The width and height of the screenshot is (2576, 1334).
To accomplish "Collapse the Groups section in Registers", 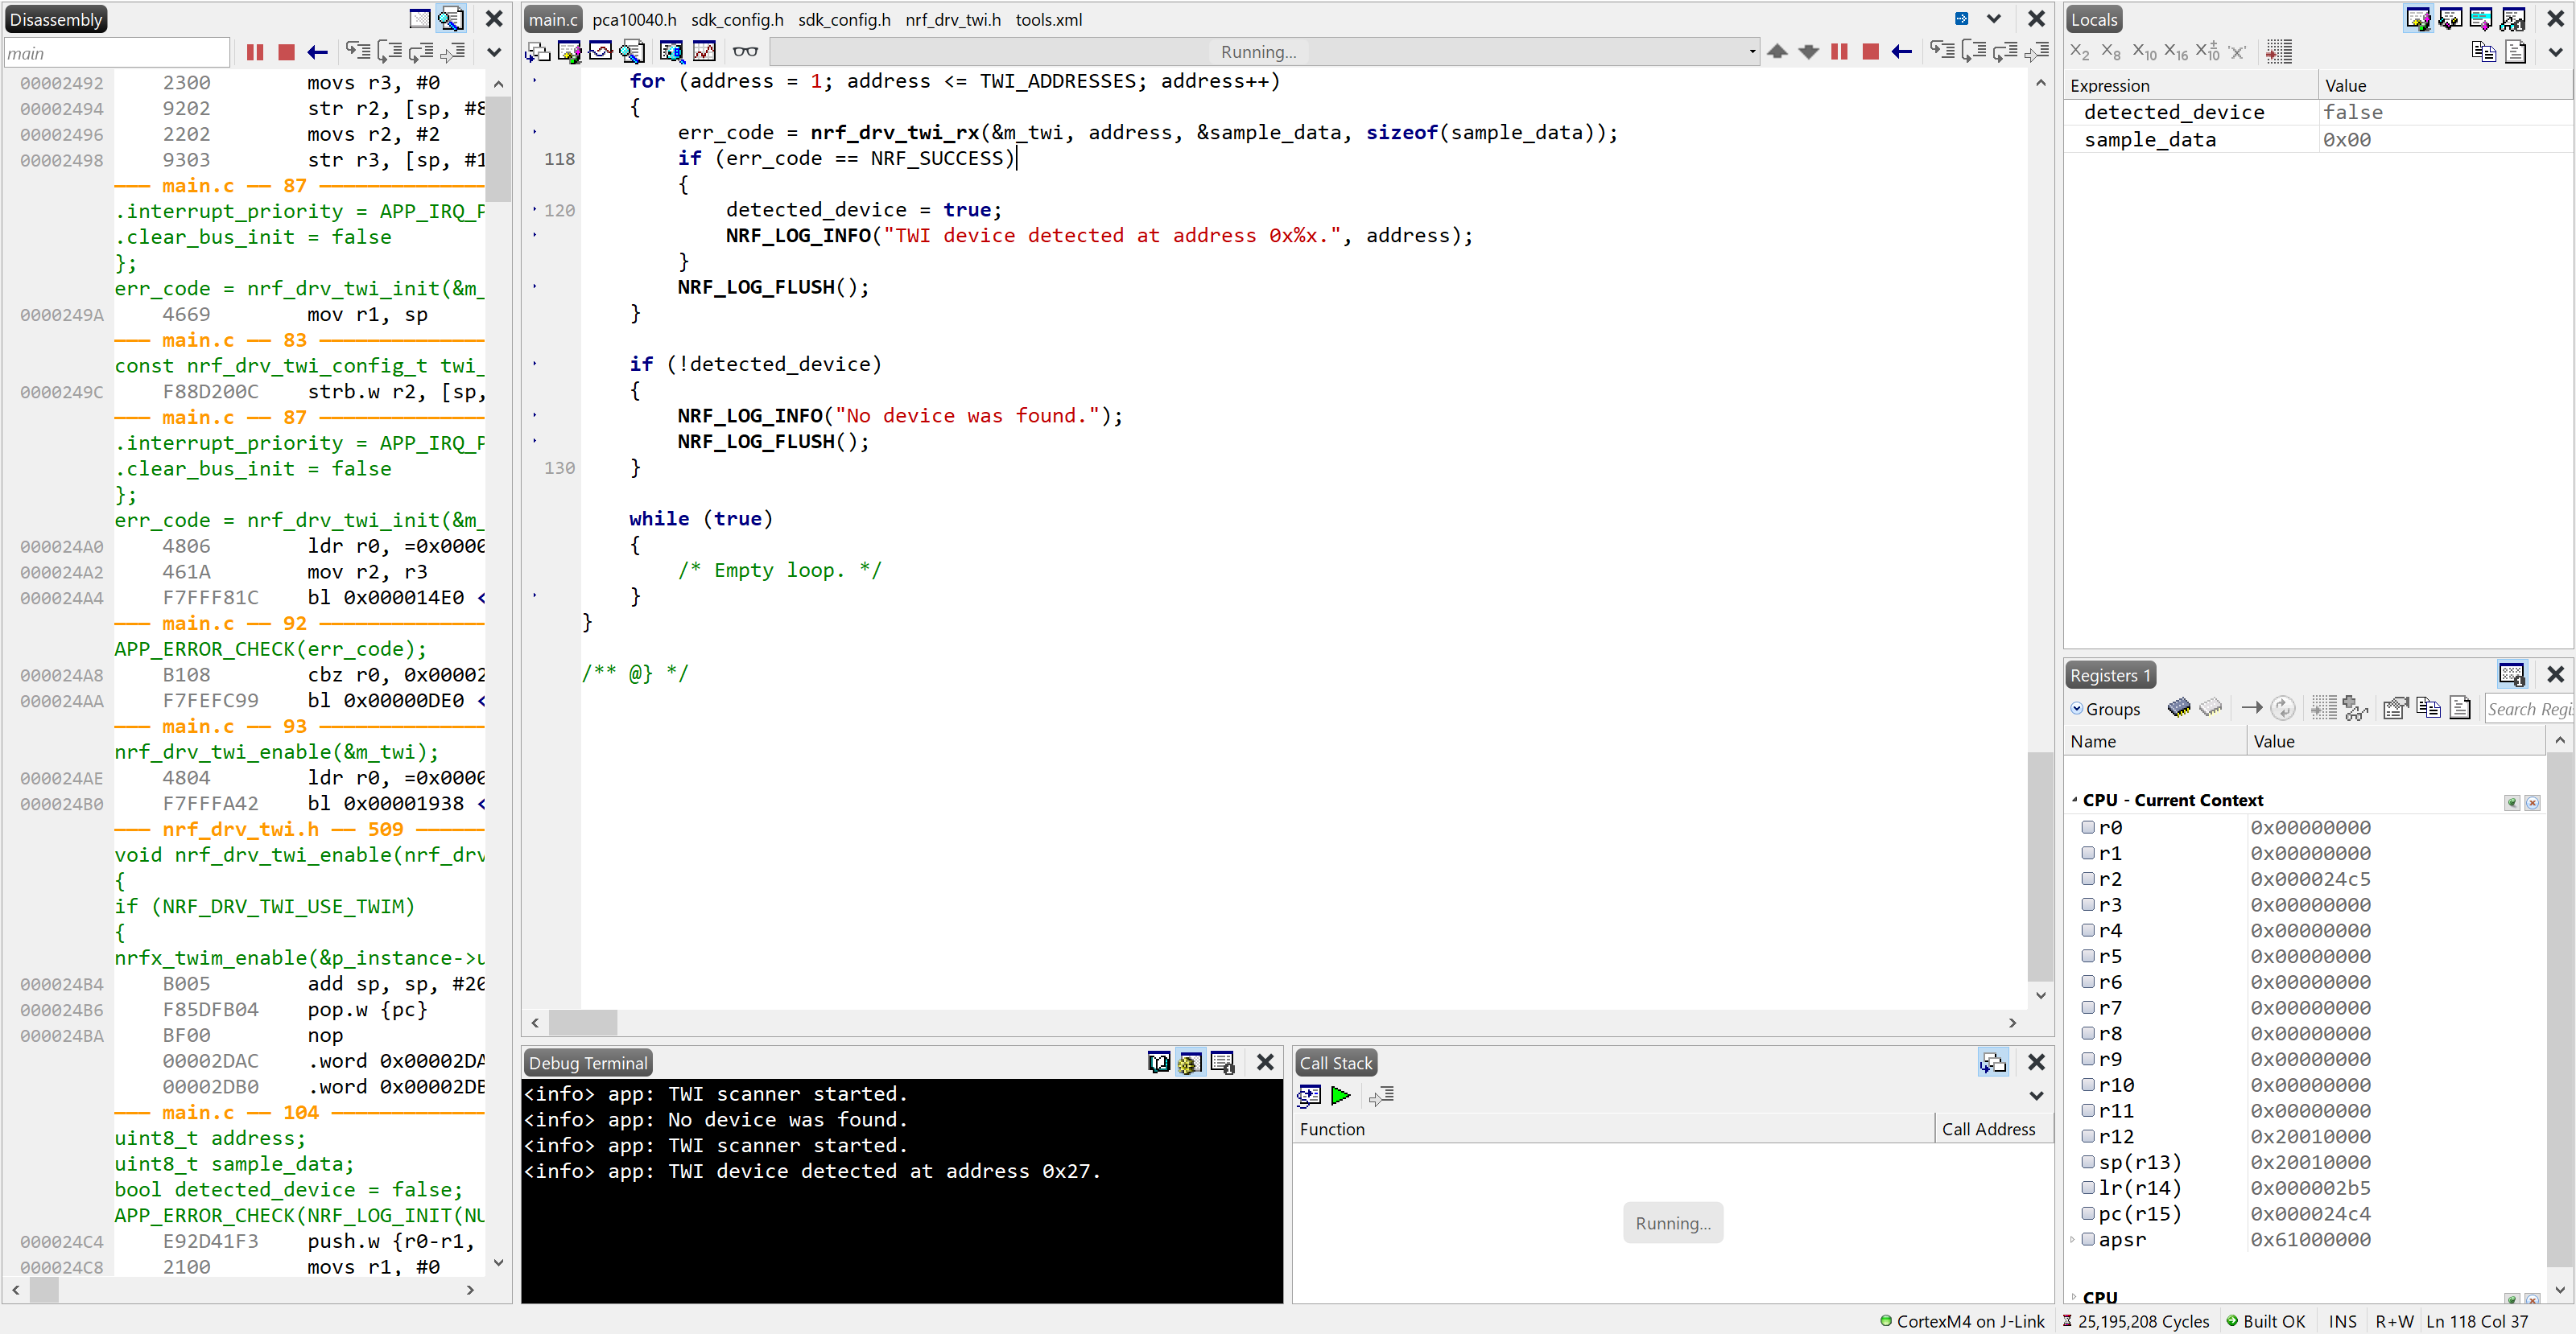I will click(x=2077, y=709).
